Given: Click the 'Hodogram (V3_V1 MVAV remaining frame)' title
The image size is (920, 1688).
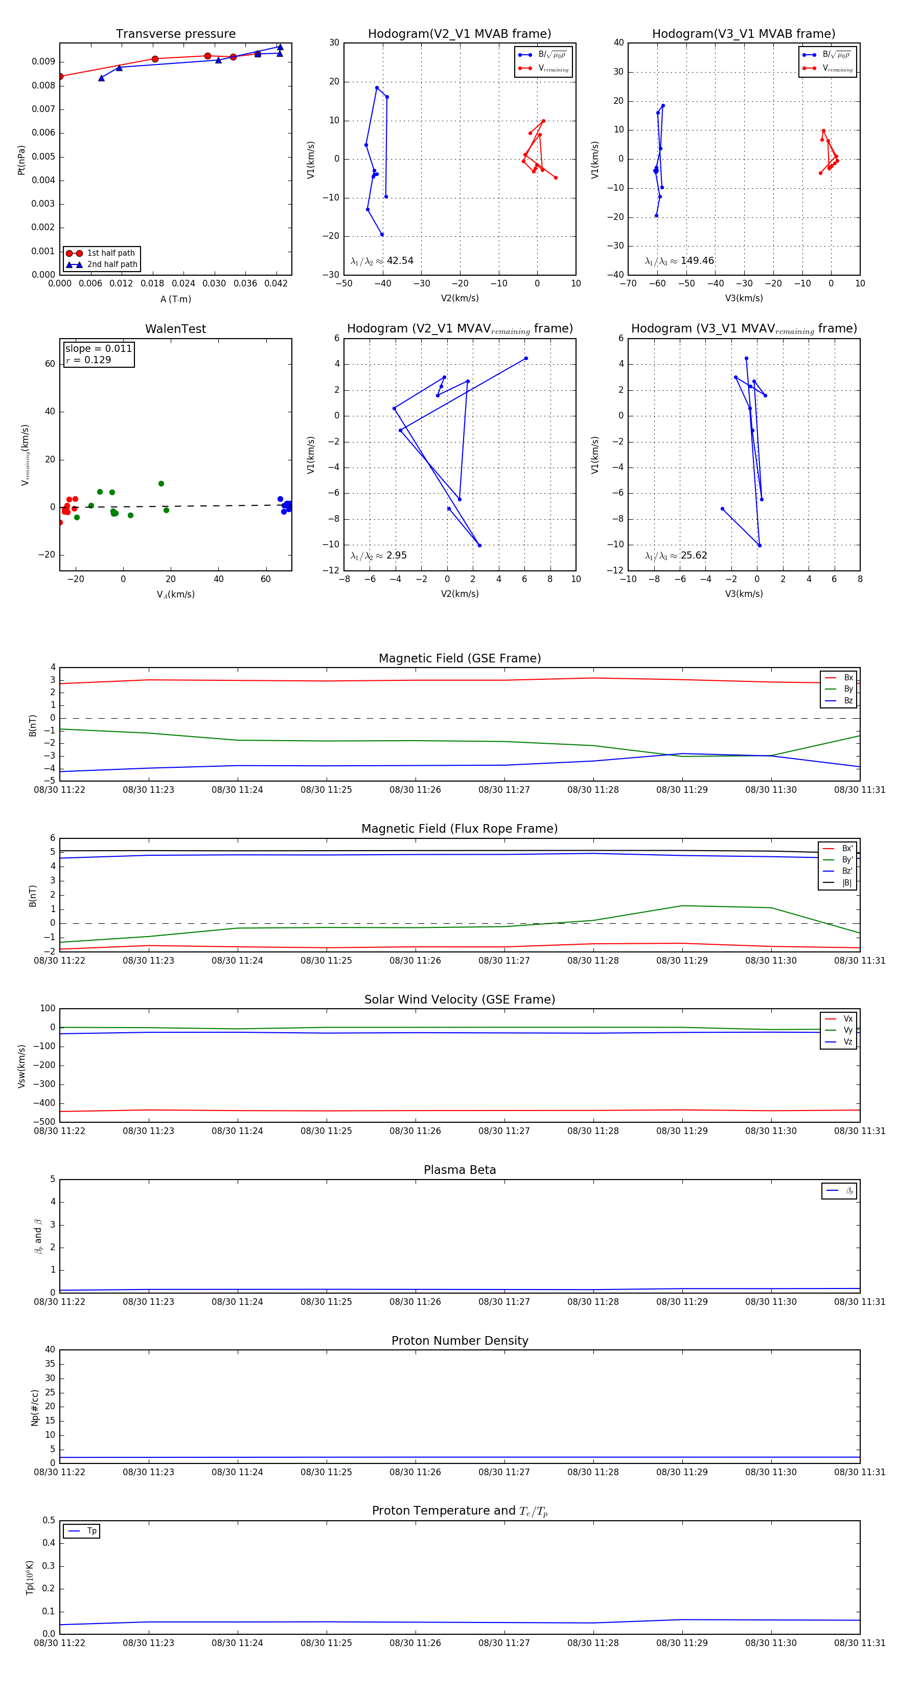Looking at the screenshot, I should [x=744, y=329].
